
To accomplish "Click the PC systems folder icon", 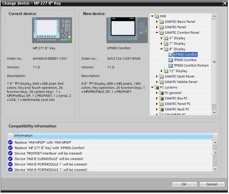I will [157, 88].
